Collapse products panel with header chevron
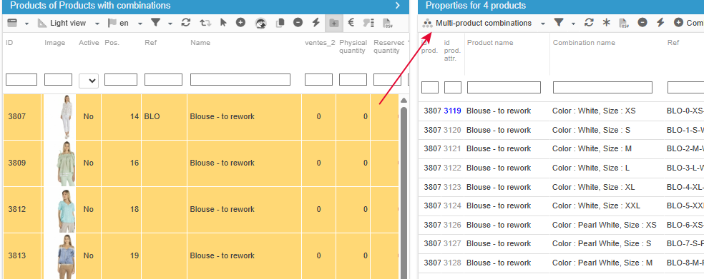Screen dimensions: 704x279 [x=397, y=6]
